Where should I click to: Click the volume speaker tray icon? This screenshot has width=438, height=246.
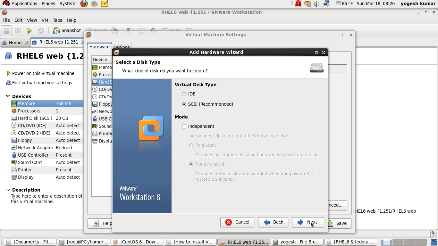click(x=316, y=4)
